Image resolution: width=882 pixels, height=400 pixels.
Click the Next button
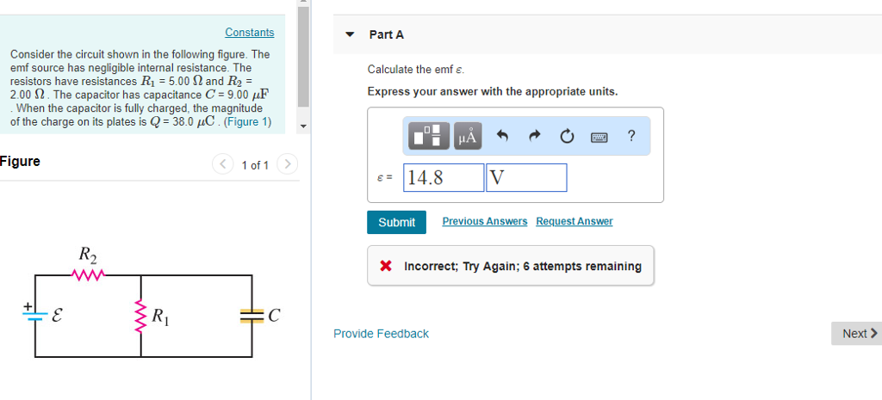pyautogui.click(x=857, y=334)
